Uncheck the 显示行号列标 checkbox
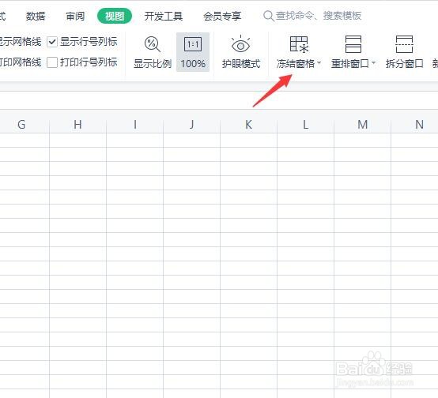Viewport: 438px width, 398px height. [x=52, y=42]
